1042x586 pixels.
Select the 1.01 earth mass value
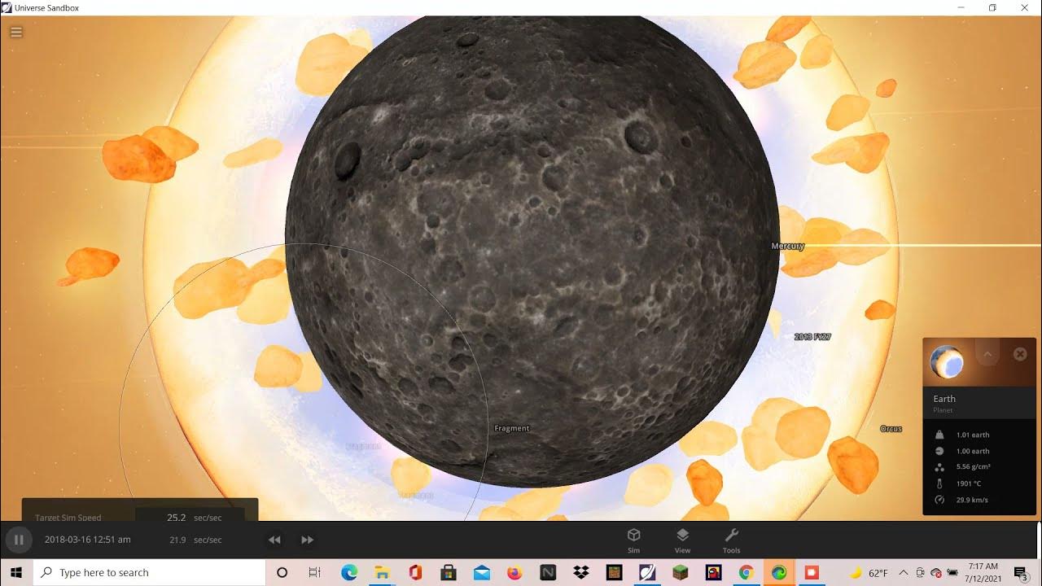pyautogui.click(x=973, y=435)
